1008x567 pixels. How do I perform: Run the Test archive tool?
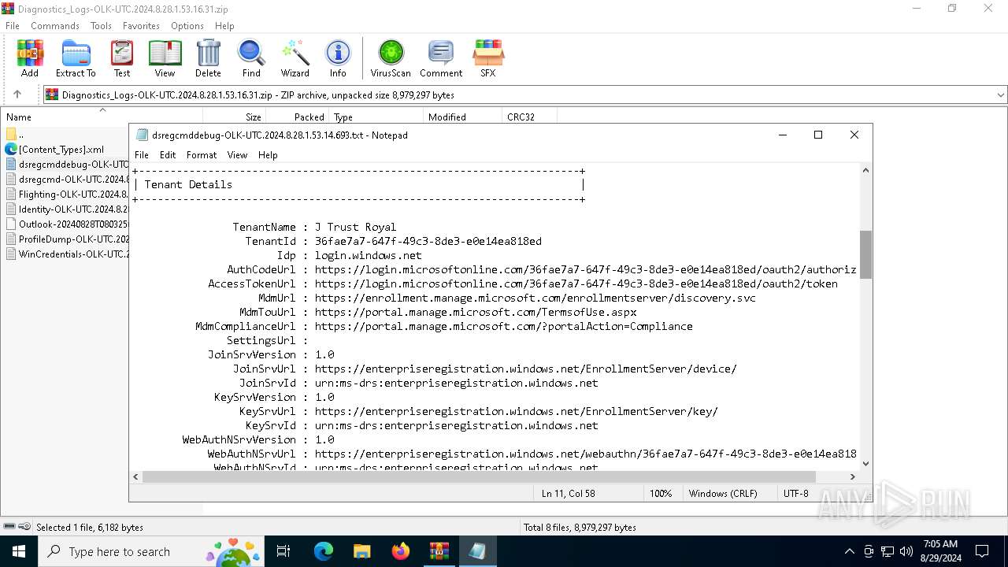point(122,59)
